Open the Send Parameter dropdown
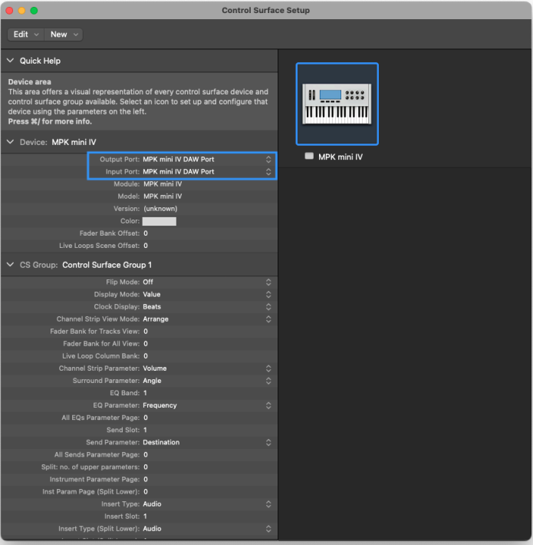 pyautogui.click(x=207, y=442)
